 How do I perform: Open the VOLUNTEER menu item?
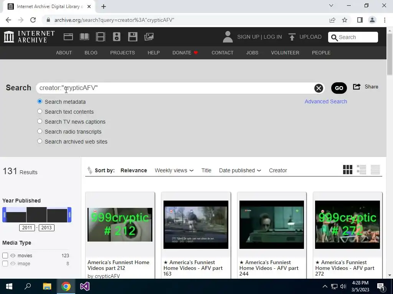click(285, 53)
